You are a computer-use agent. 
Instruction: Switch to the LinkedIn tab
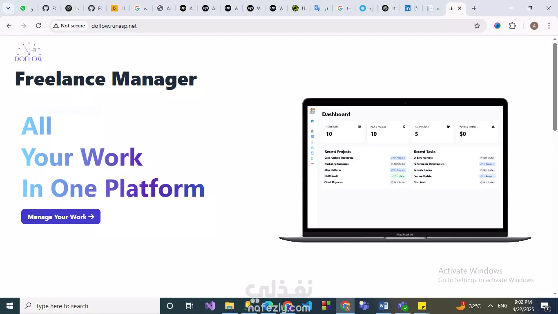411,8
